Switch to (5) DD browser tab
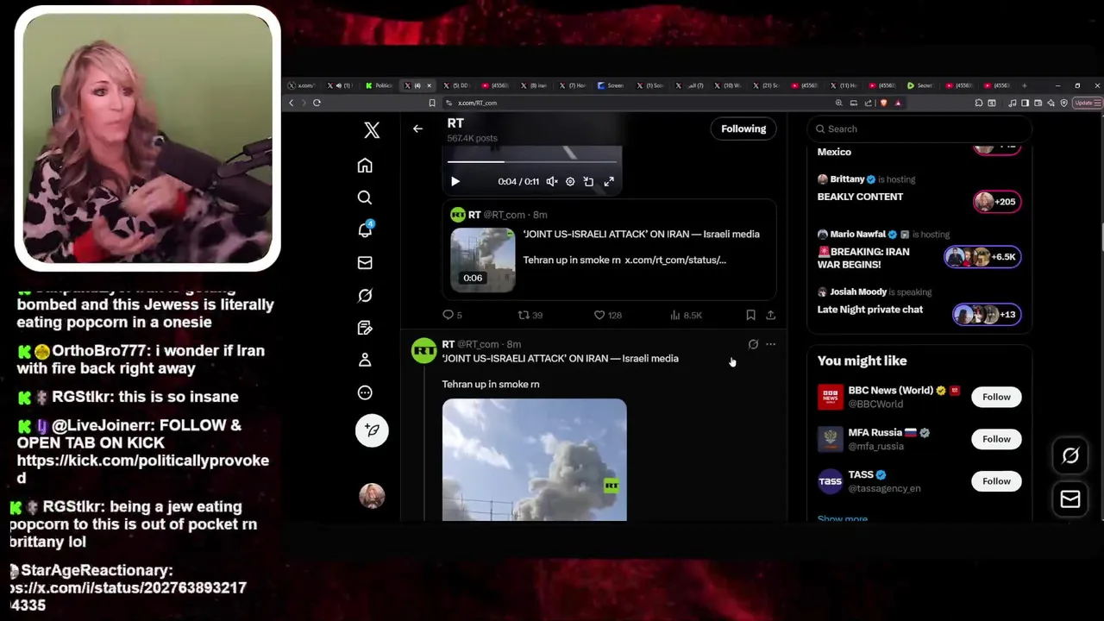 (x=455, y=85)
